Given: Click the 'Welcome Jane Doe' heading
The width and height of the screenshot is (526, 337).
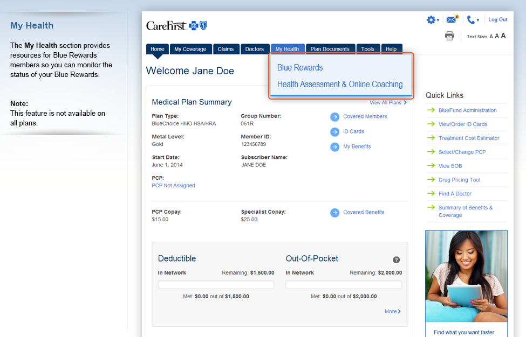Looking at the screenshot, I should click(x=190, y=71).
